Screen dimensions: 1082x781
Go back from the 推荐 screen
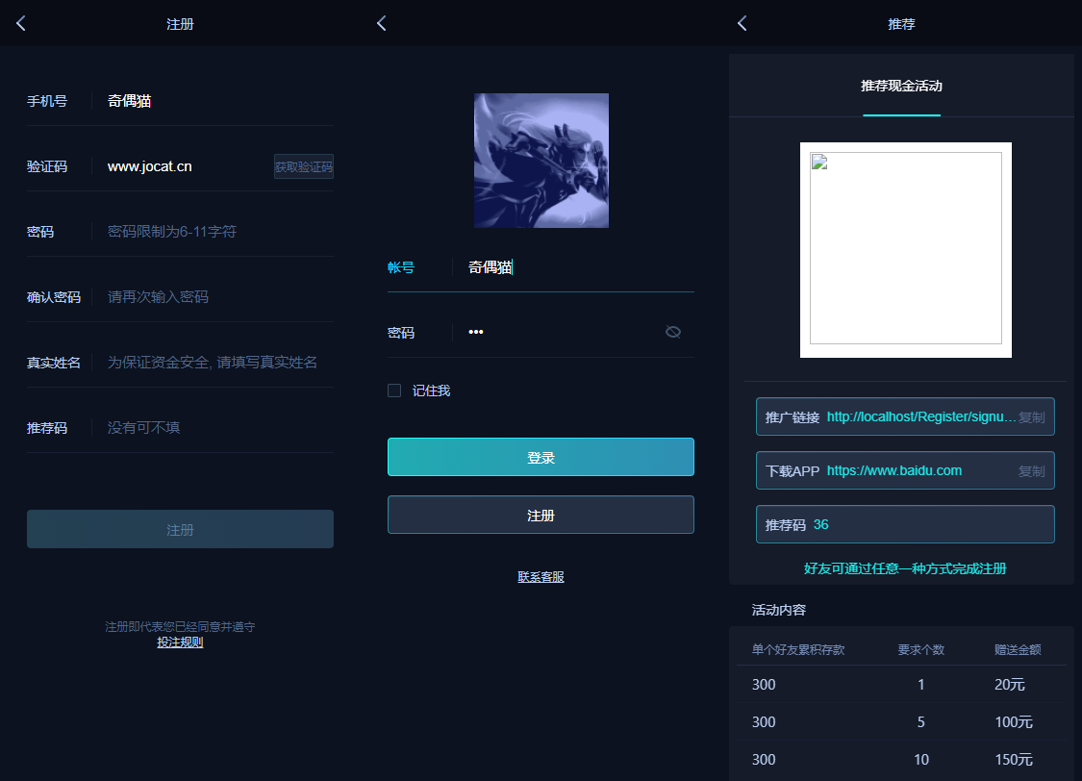742,23
